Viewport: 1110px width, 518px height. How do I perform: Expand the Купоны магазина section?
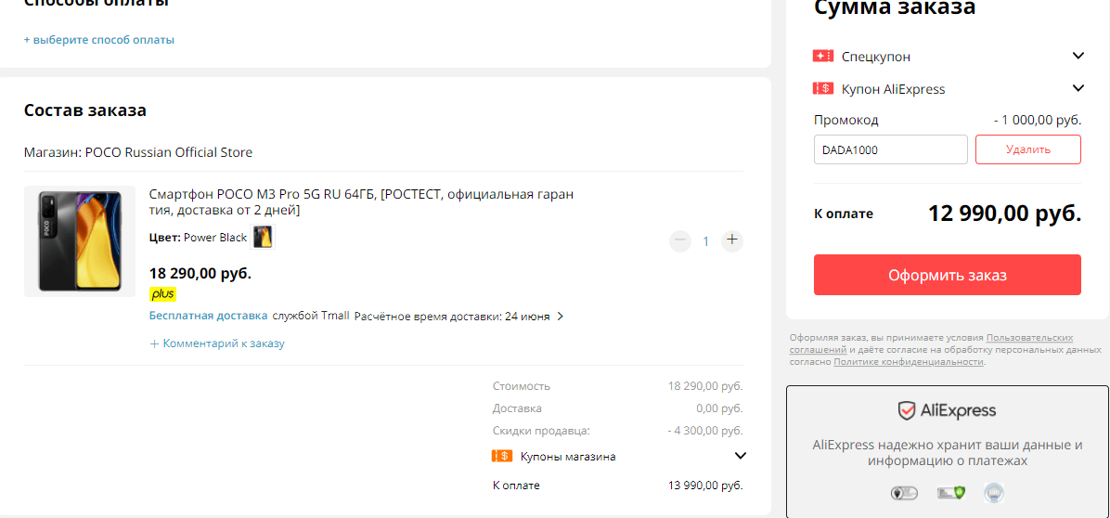point(740,456)
